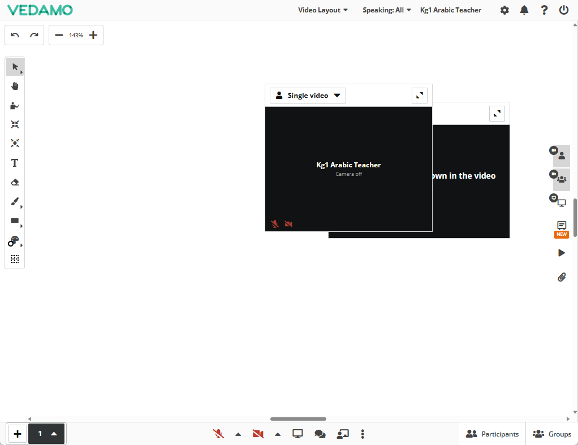Click the collapse arrows tool icon
Viewport: 578px width, 445px height.
(x=15, y=124)
